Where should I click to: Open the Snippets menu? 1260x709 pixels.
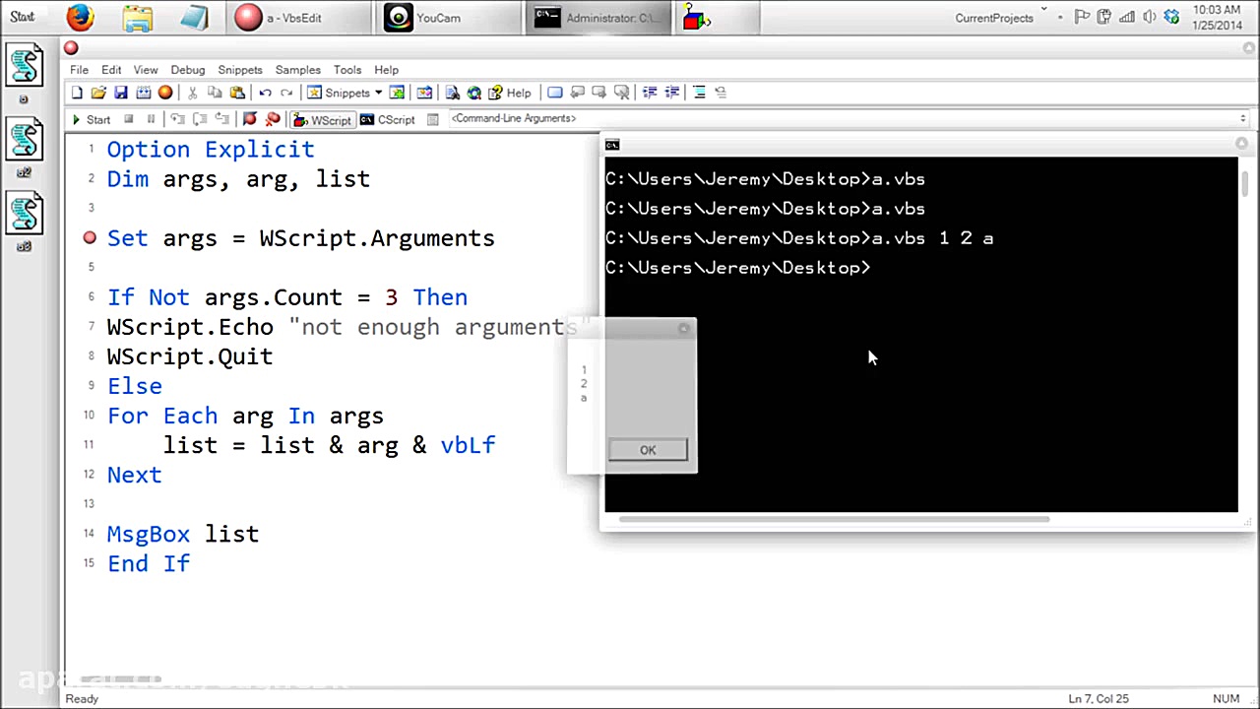tap(240, 70)
